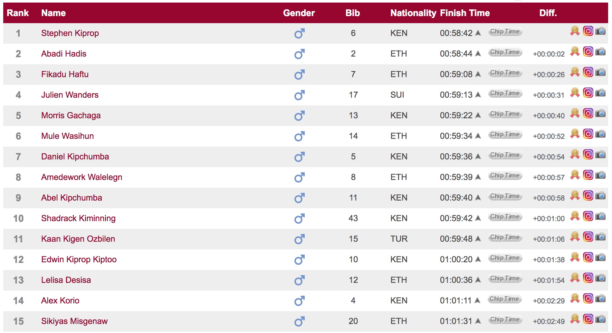Click certificate ribbon icon for Julien Wanders
The width and height of the screenshot is (612, 333).
pos(575,93)
